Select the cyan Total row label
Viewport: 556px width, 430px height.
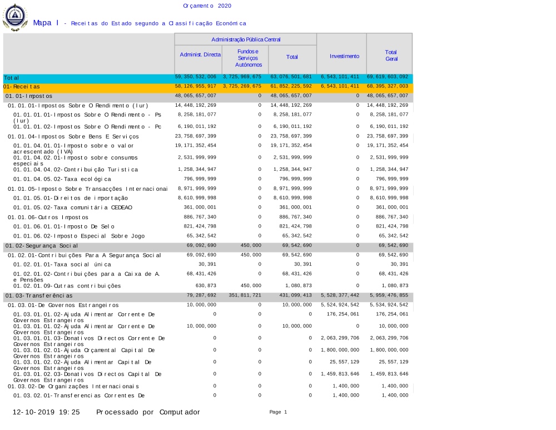12,78
